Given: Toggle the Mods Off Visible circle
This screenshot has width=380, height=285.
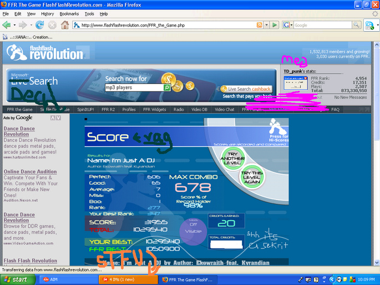Looking at the screenshot, I should [x=193, y=231].
